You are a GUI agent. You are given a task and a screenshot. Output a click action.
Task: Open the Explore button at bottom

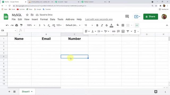[x=156, y=92]
